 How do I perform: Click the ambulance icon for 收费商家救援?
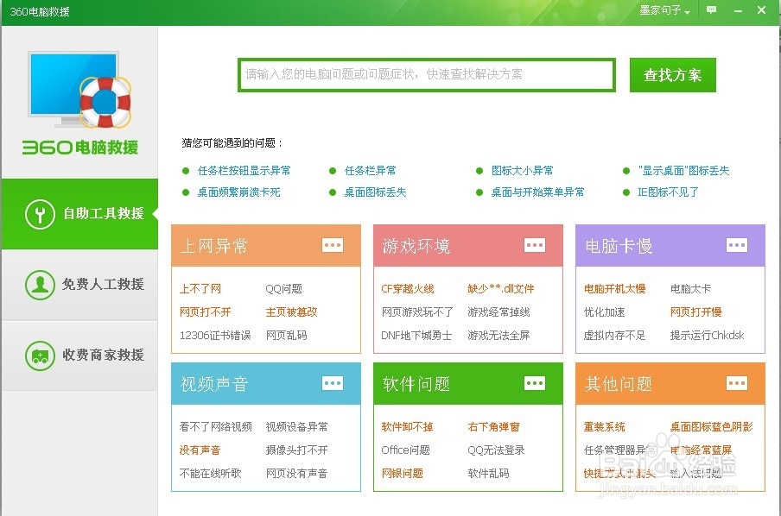pyautogui.click(x=40, y=356)
